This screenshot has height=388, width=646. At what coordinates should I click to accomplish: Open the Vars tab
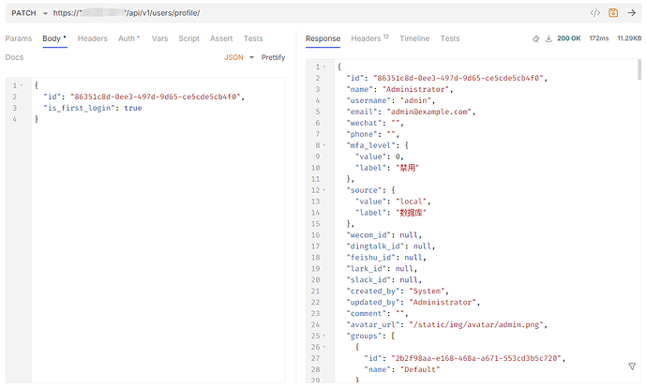coord(159,38)
